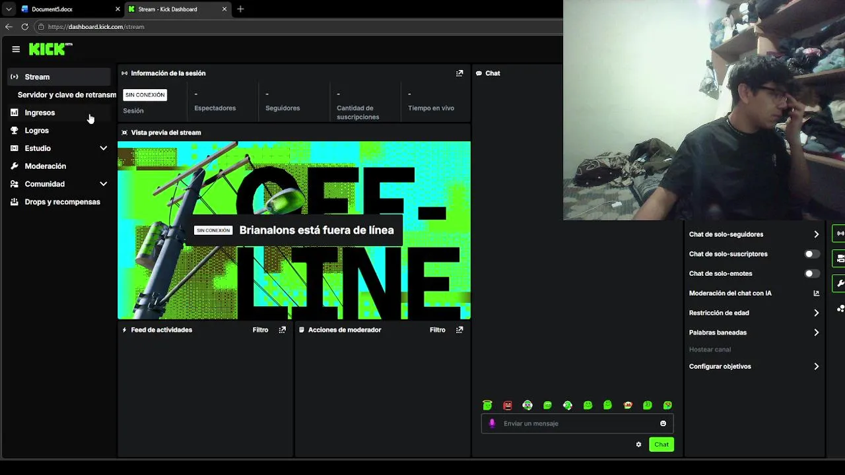Viewport: 845px width, 475px height.
Task: Click the Hostear canal text
Action: click(710, 350)
